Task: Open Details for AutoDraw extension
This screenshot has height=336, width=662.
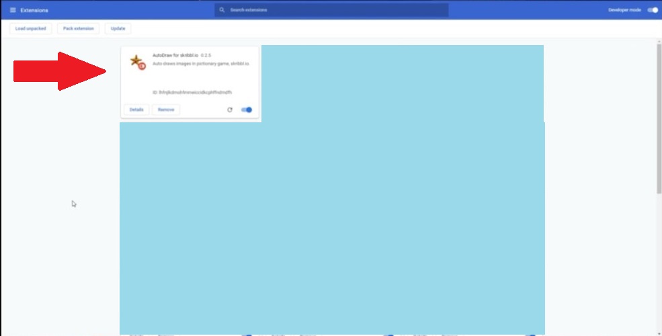Action: coord(136,110)
